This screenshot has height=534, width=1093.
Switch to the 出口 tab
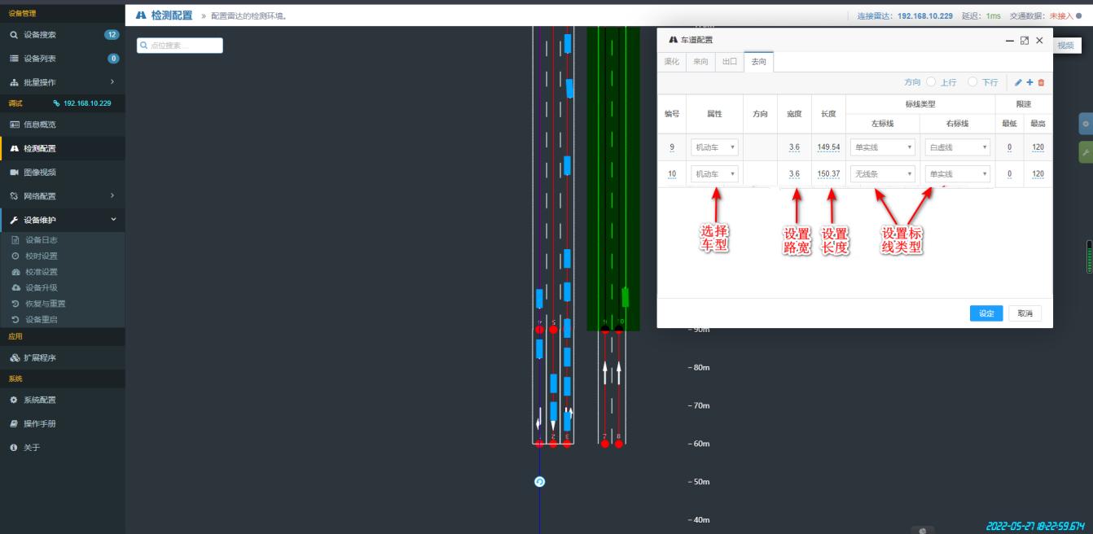[x=729, y=62]
